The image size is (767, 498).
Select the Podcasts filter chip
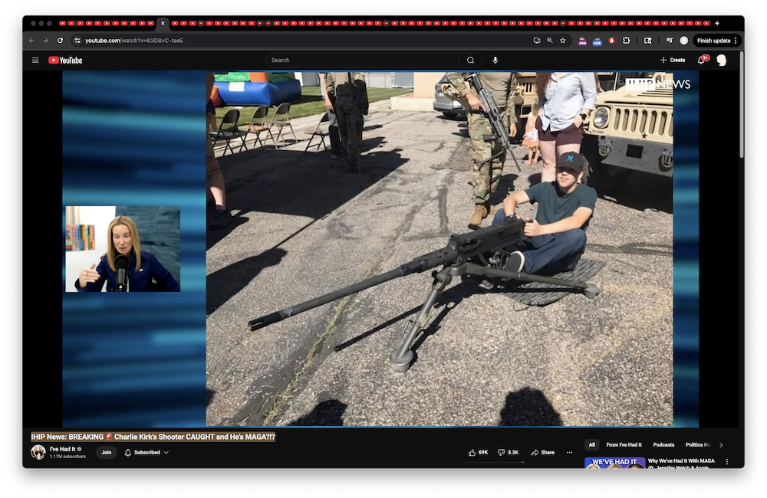663,444
